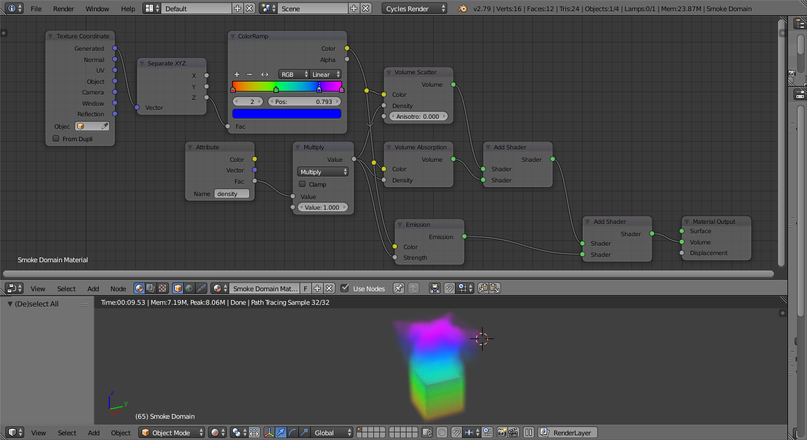The width and height of the screenshot is (807, 440).
Task: Click the ColorRamp gradient bar
Action: pos(287,87)
